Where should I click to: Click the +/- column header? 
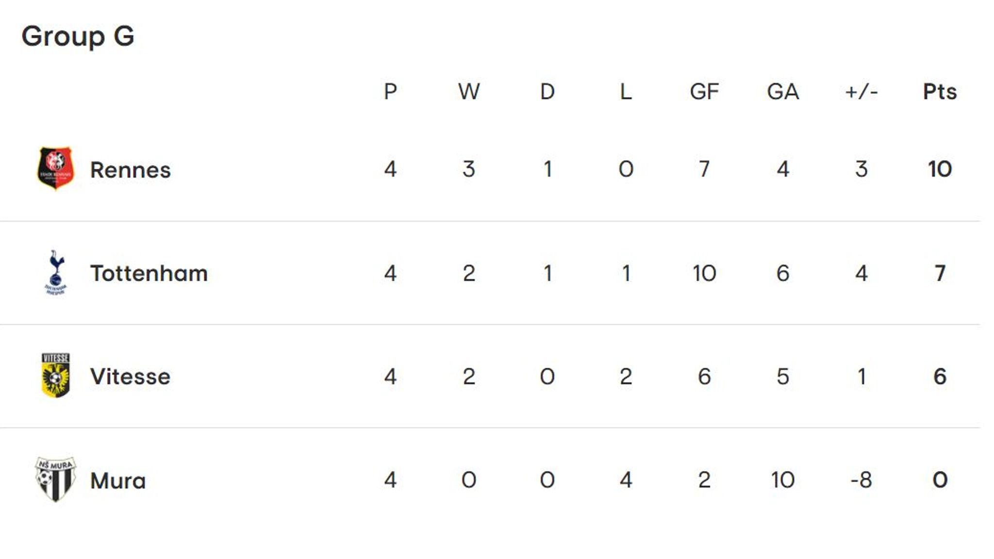pyautogui.click(x=861, y=92)
